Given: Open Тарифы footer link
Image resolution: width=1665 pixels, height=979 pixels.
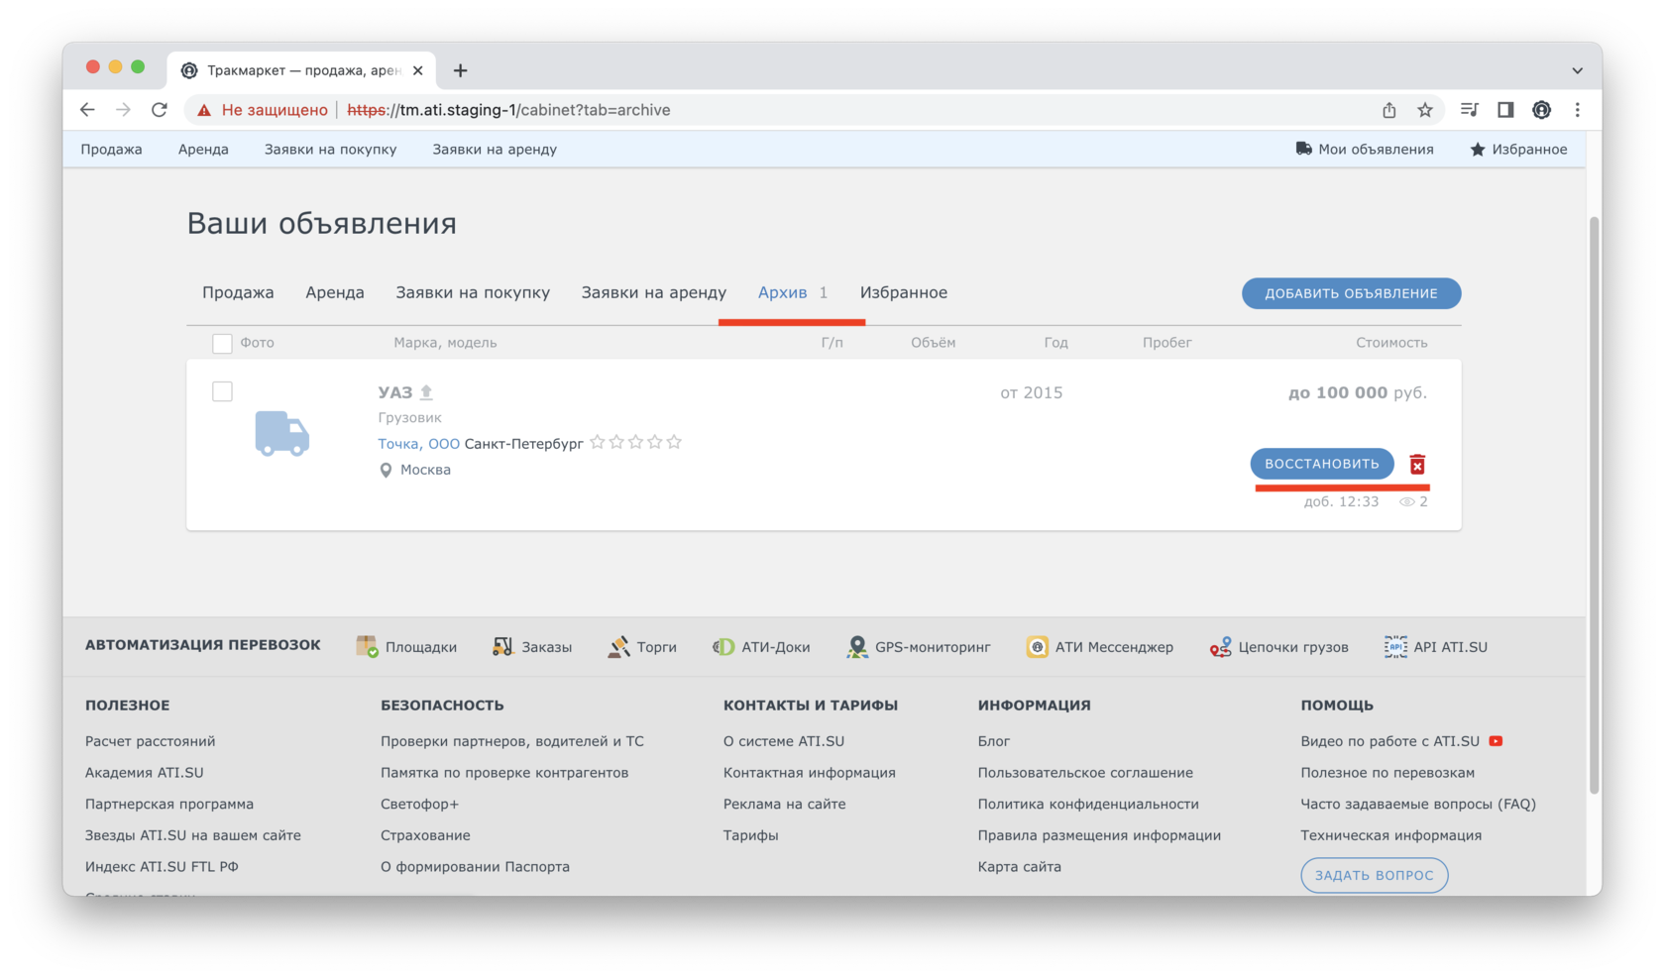Looking at the screenshot, I should click(750, 835).
